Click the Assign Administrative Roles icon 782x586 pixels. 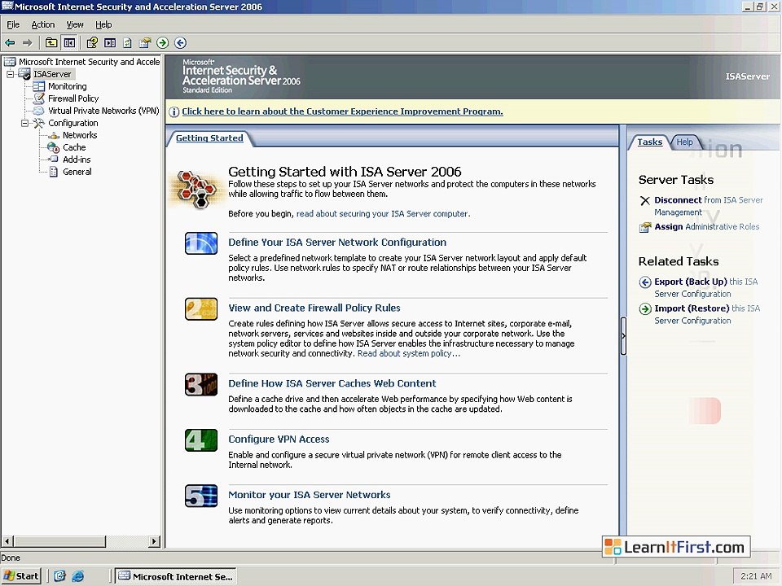pyautogui.click(x=645, y=228)
